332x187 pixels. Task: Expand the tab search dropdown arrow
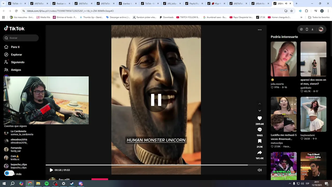[x=3, y=4]
